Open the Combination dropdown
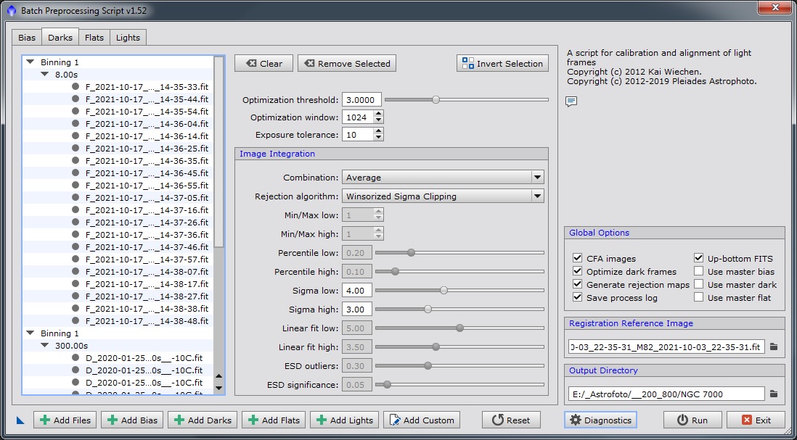This screenshot has width=797, height=440. point(443,178)
